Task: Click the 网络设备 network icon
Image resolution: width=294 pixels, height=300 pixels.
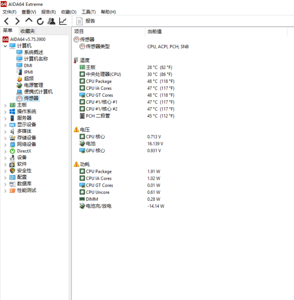Action: click(12, 144)
